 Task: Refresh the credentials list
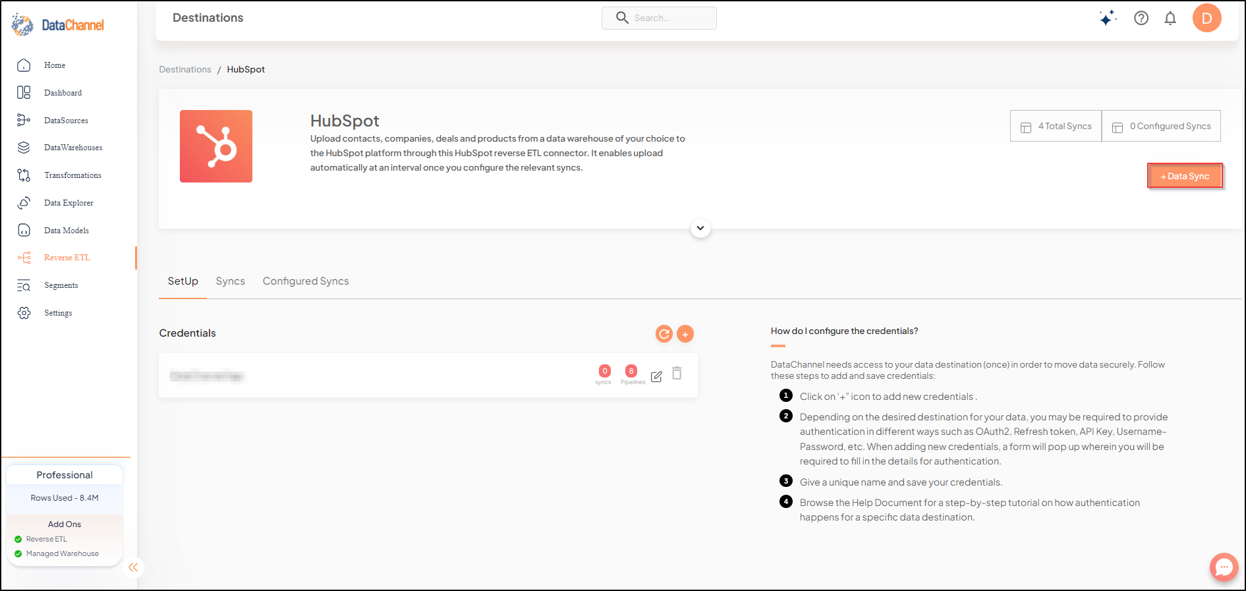click(664, 334)
